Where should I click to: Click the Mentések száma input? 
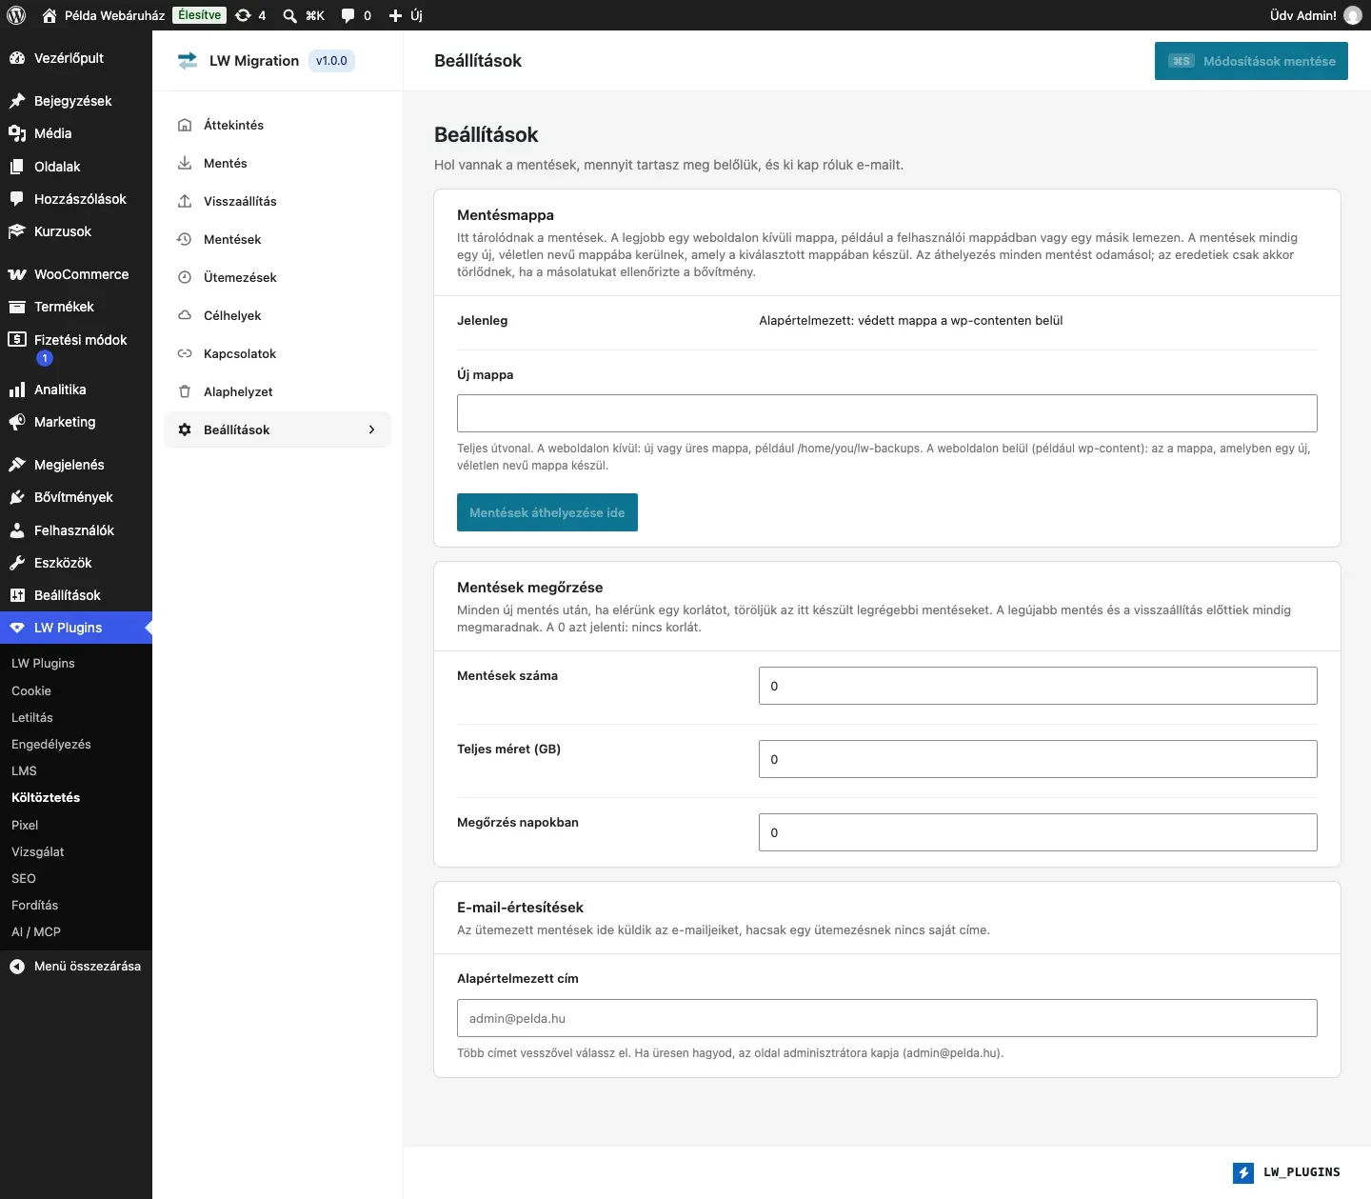1038,686
